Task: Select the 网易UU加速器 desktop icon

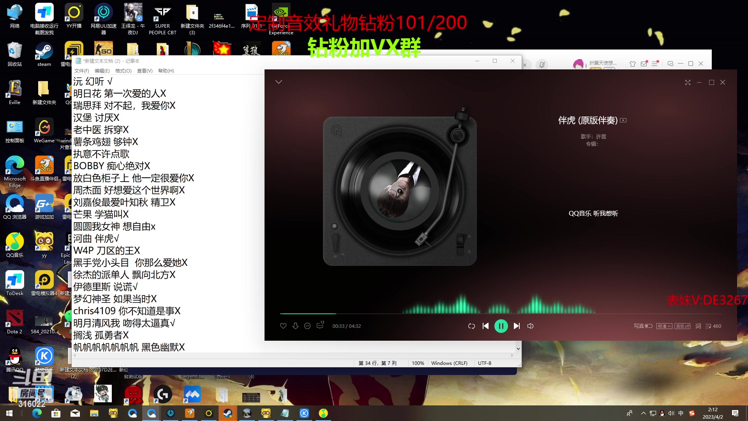Action: pos(103,19)
